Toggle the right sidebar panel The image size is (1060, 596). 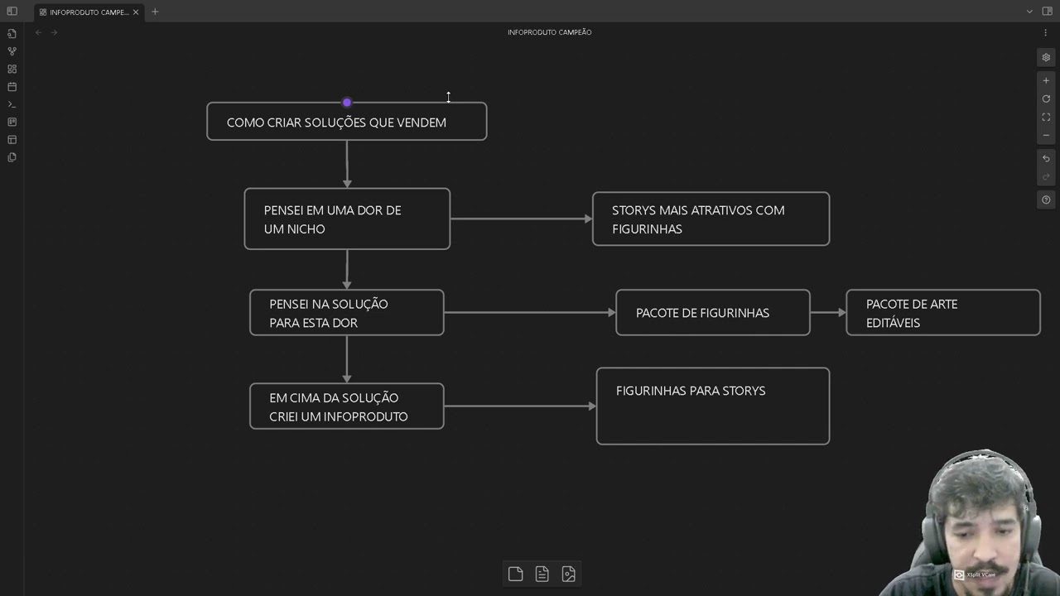tap(1047, 12)
